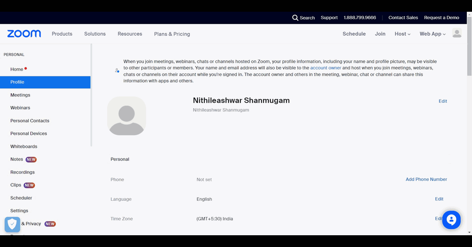This screenshot has width=472, height=247.
Task: Open Scheduler in the sidebar
Action: [x=21, y=198]
